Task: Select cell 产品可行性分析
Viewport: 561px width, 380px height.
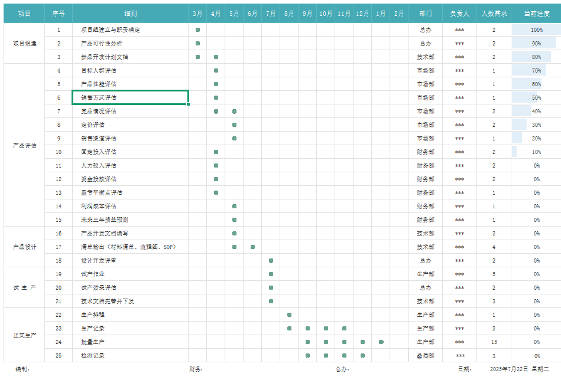Action: (130, 44)
